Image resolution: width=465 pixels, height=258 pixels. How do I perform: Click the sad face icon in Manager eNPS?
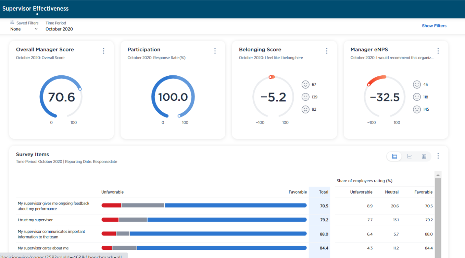(417, 109)
